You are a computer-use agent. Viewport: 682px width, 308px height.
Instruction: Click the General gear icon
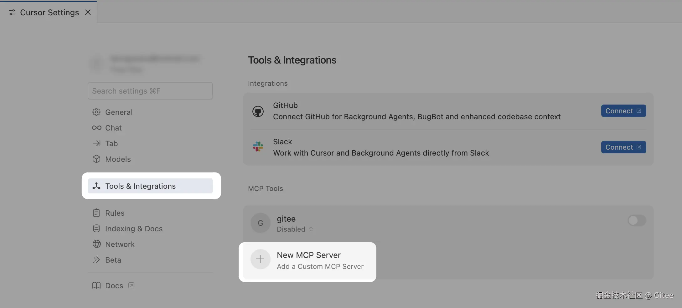point(96,112)
